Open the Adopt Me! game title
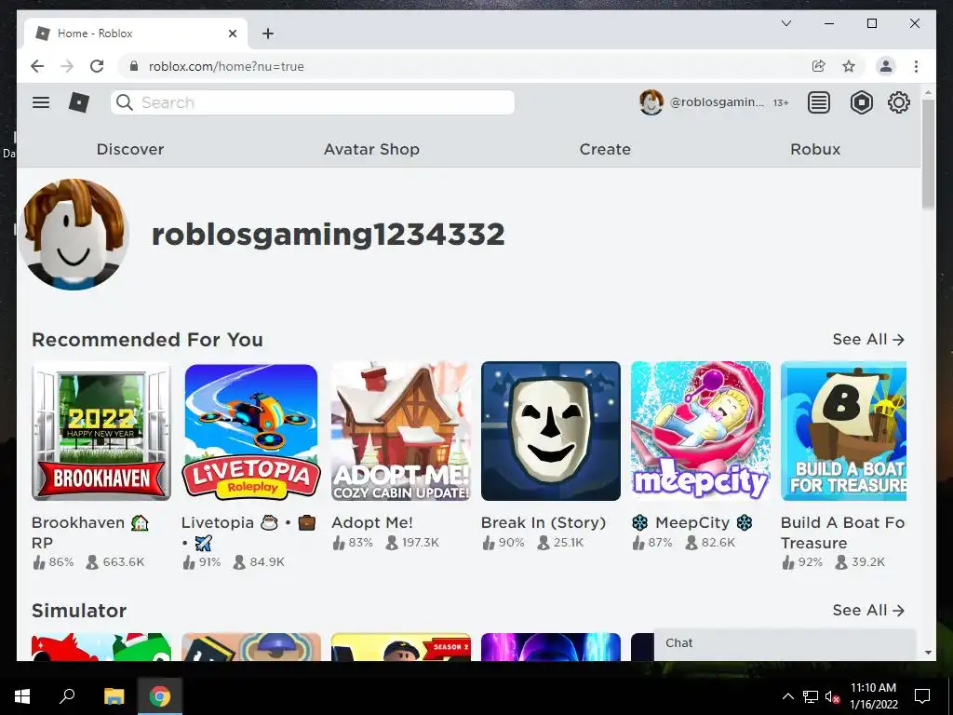 tap(372, 522)
